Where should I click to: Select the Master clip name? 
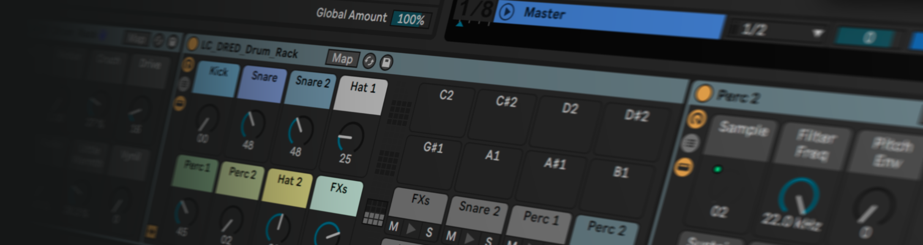(545, 13)
